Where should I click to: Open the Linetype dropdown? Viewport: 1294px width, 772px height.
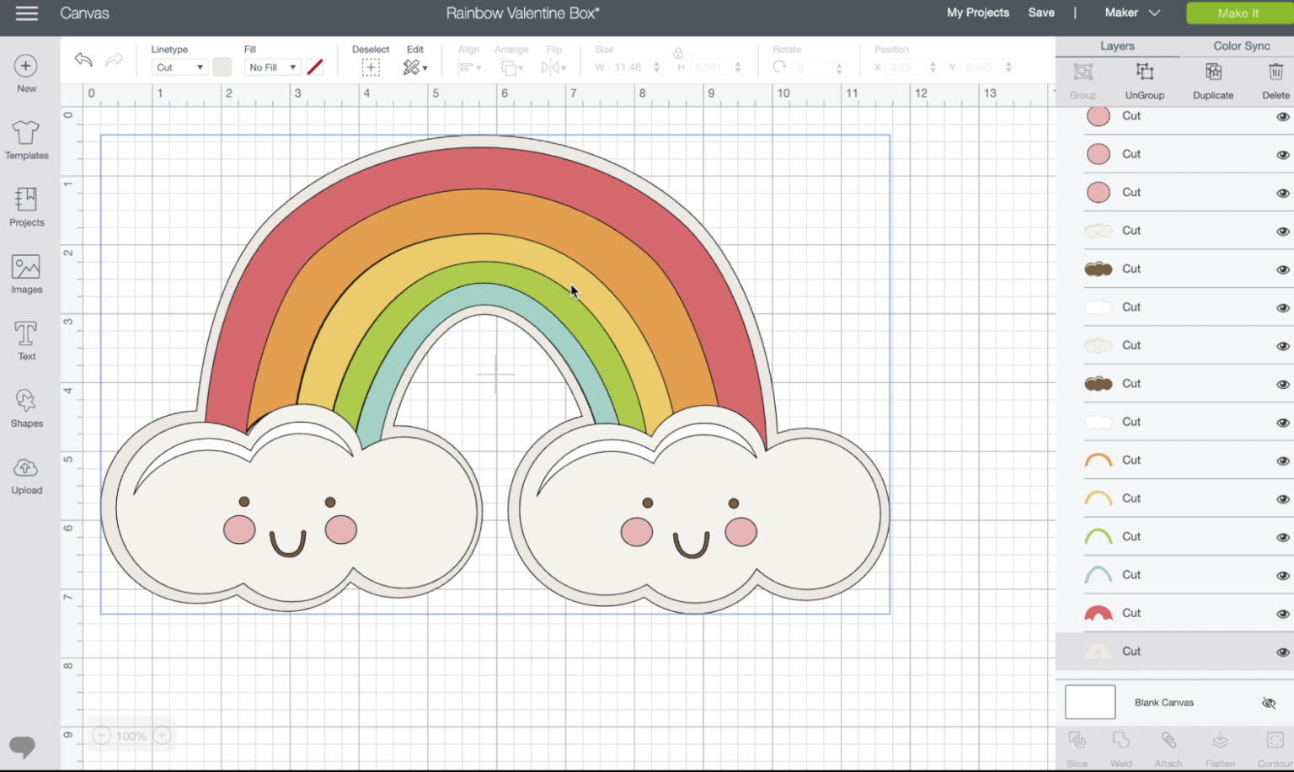tap(179, 67)
